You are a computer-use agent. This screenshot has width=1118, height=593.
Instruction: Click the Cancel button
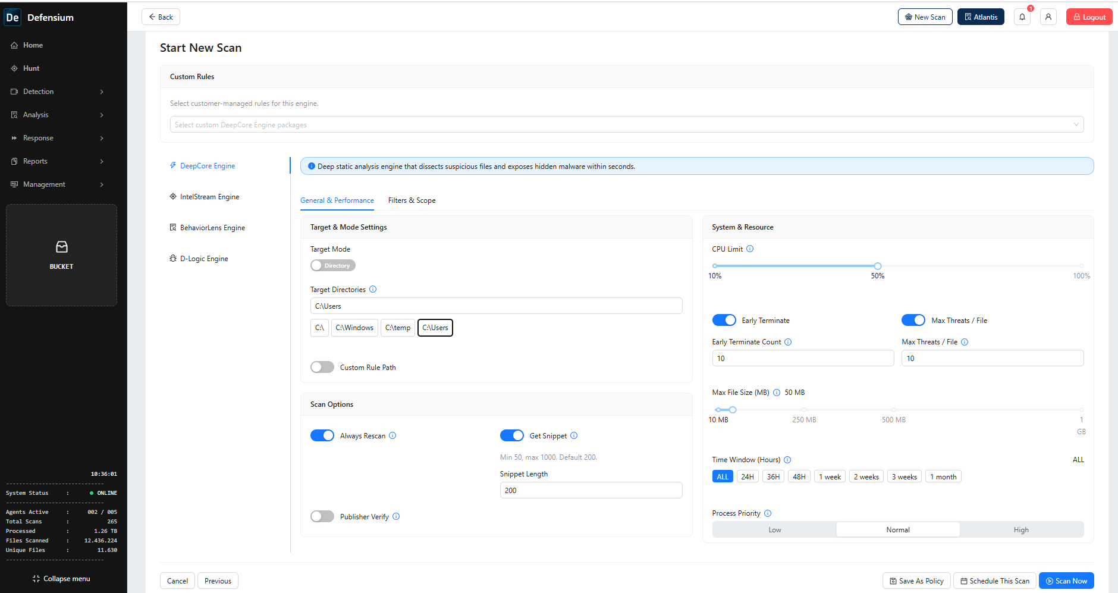coord(177,581)
